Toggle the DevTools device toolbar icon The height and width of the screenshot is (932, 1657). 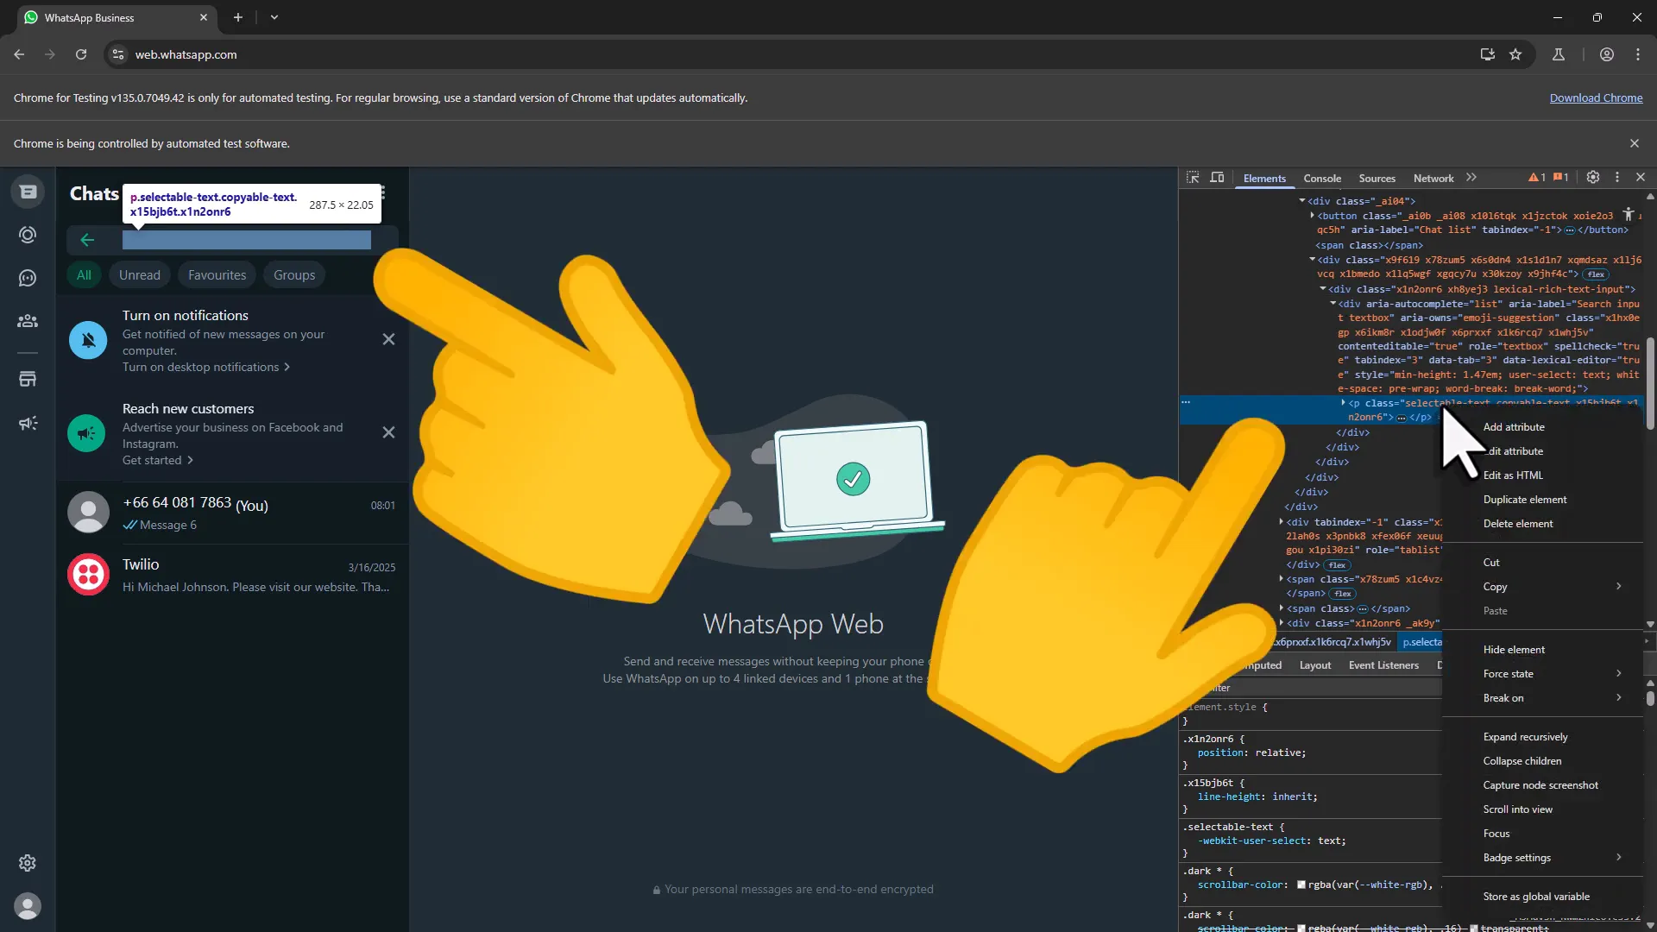(x=1217, y=178)
